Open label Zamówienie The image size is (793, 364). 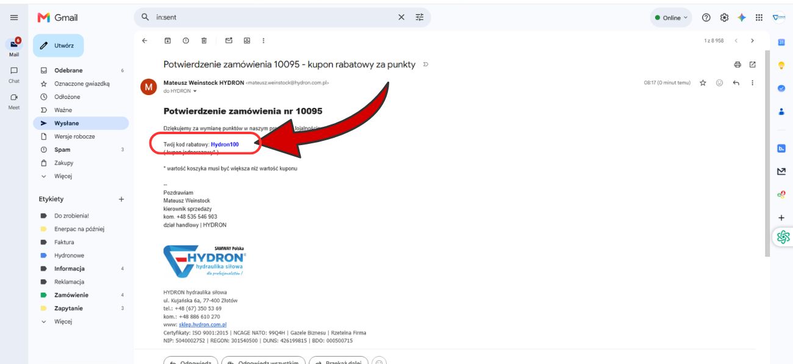(x=81, y=295)
